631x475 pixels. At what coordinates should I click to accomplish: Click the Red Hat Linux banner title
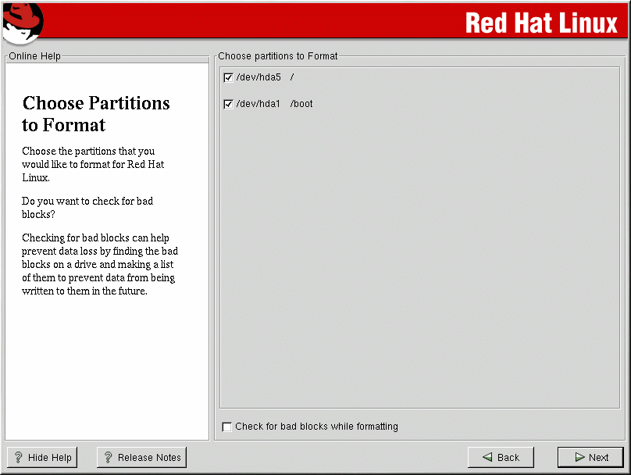pos(541,23)
